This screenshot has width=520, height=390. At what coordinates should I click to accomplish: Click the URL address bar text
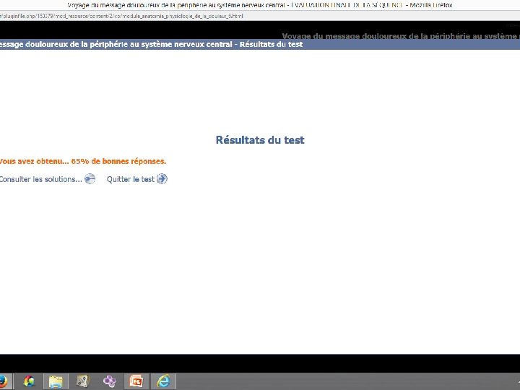click(121, 16)
